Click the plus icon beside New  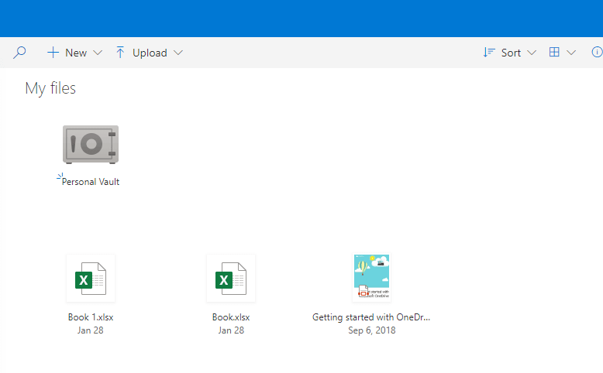click(x=53, y=53)
